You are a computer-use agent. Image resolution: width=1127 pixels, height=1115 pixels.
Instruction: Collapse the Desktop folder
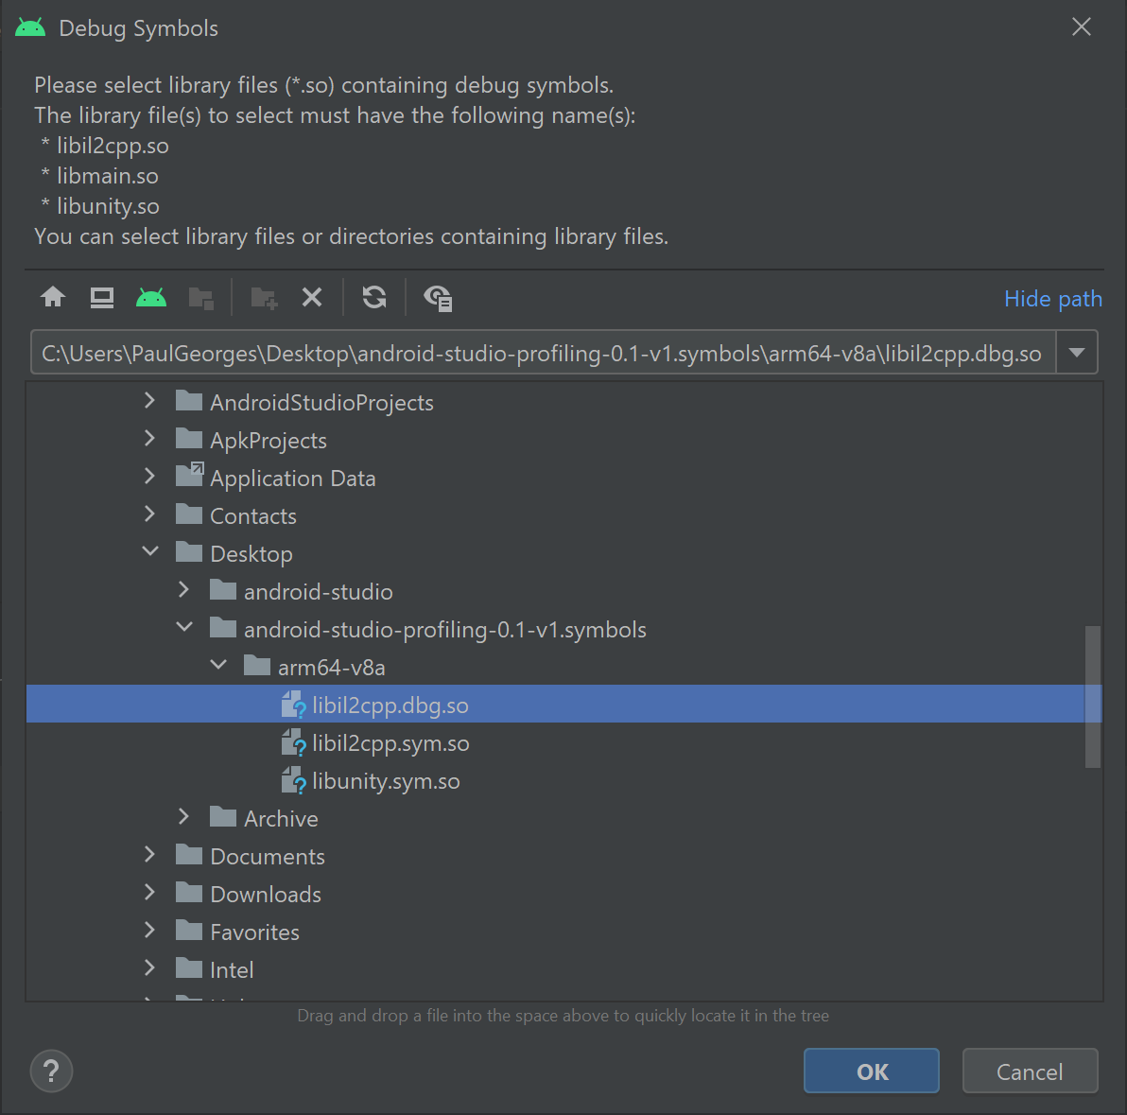150,552
